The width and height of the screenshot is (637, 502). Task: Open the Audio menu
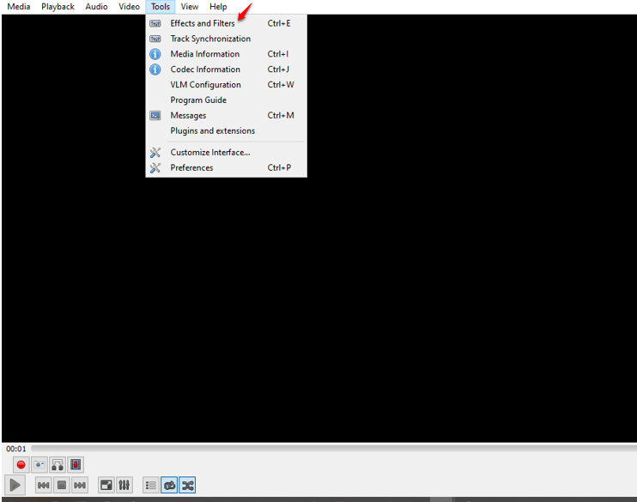96,7
